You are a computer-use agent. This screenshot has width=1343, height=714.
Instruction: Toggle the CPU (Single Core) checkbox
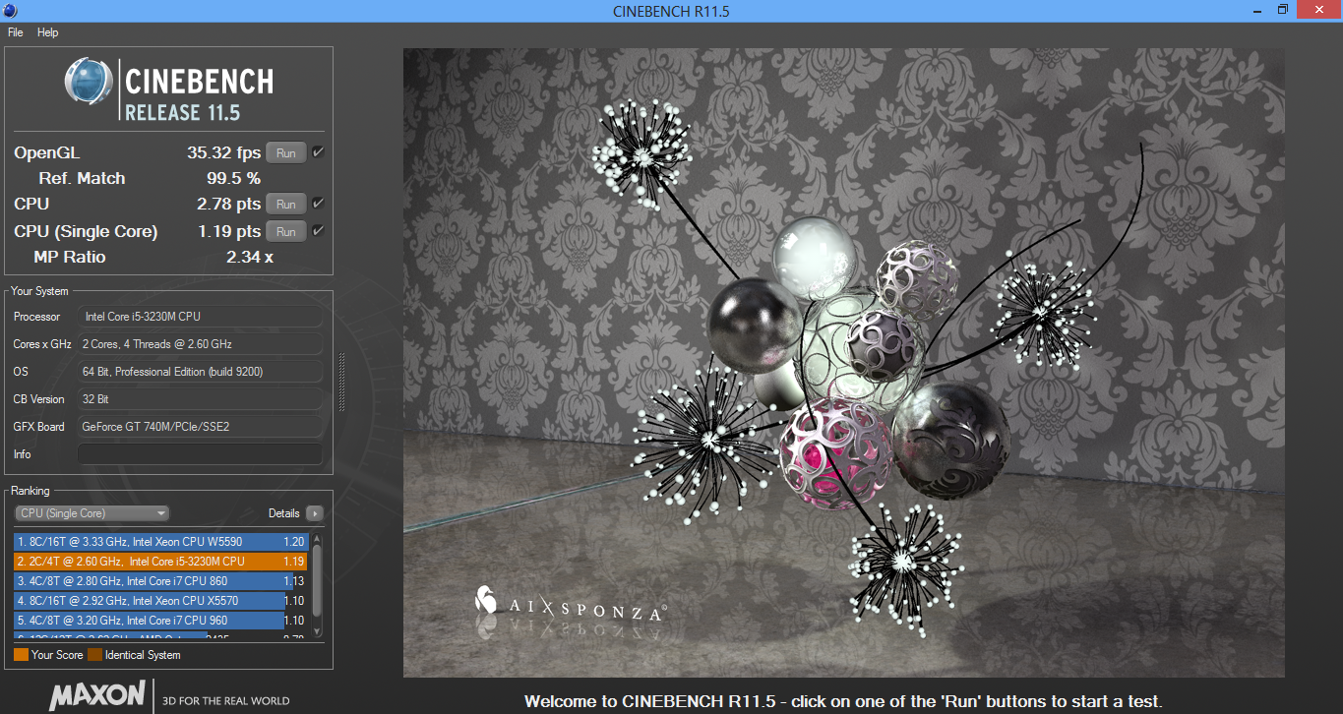[318, 231]
